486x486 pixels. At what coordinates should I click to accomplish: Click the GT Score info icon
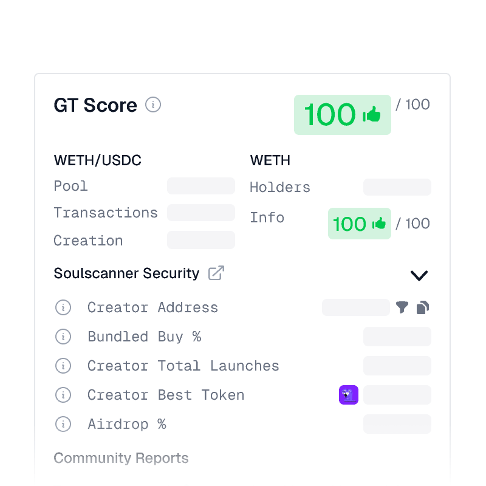[x=153, y=104]
